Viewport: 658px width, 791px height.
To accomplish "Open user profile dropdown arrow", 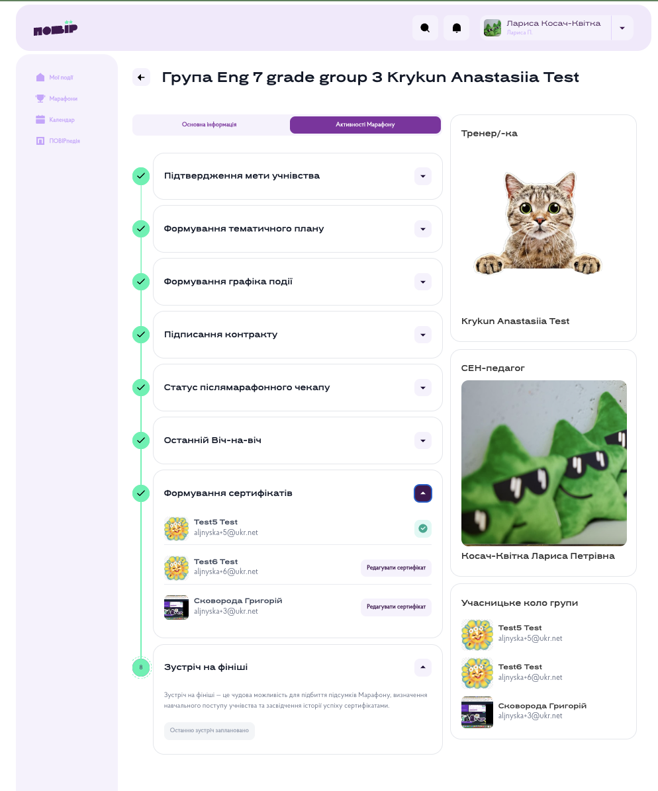I will click(x=622, y=28).
